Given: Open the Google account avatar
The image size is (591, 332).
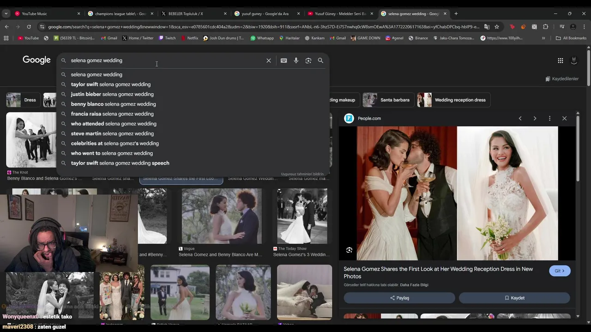Looking at the screenshot, I should [x=574, y=60].
